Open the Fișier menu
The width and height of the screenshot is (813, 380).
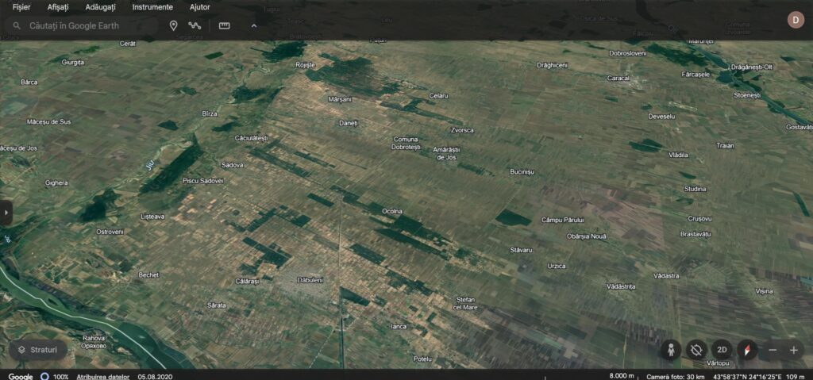click(x=21, y=7)
